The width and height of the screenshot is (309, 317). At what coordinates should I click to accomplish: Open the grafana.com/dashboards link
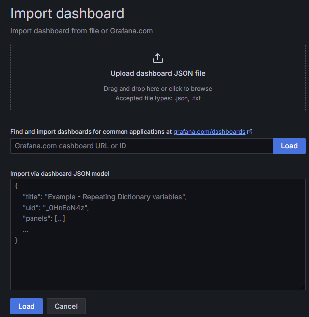click(209, 132)
